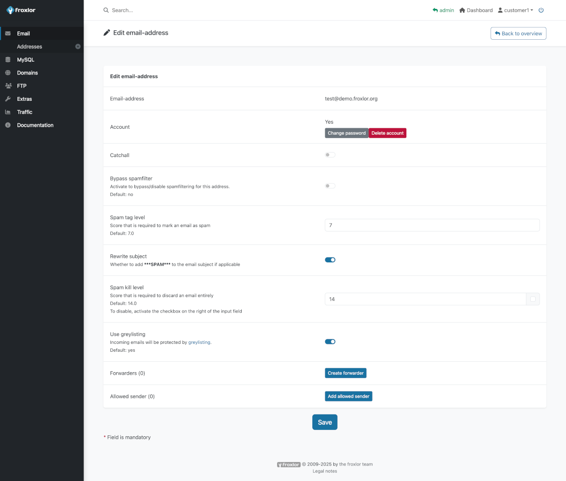Go to the Dashboard menu item
Screen dimensions: 566x481
click(x=475, y=10)
